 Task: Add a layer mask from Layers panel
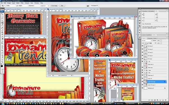click(155, 100)
